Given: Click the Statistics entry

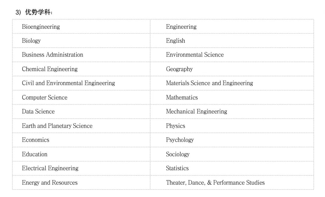Looking at the screenshot, I should click(177, 168).
